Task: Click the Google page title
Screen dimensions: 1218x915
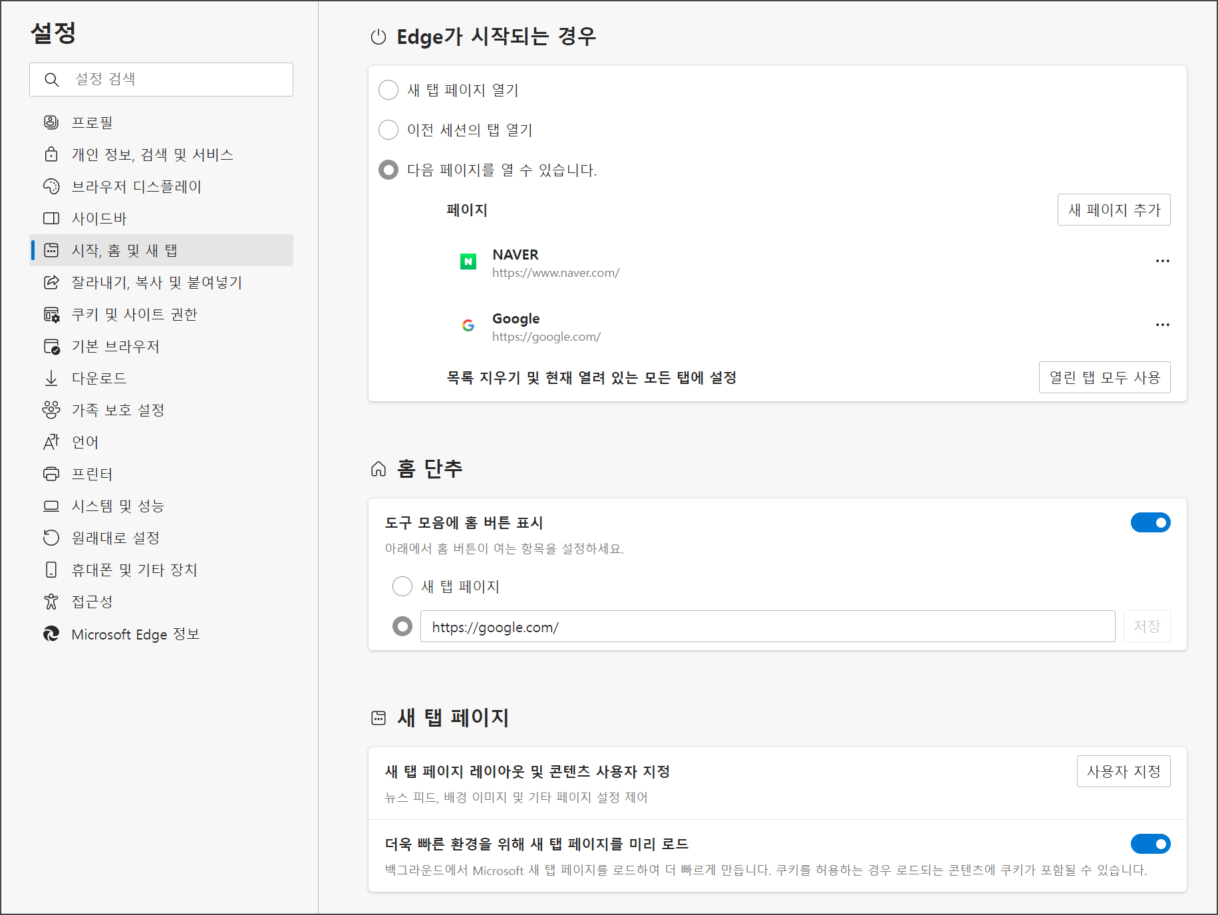Action: 516,319
